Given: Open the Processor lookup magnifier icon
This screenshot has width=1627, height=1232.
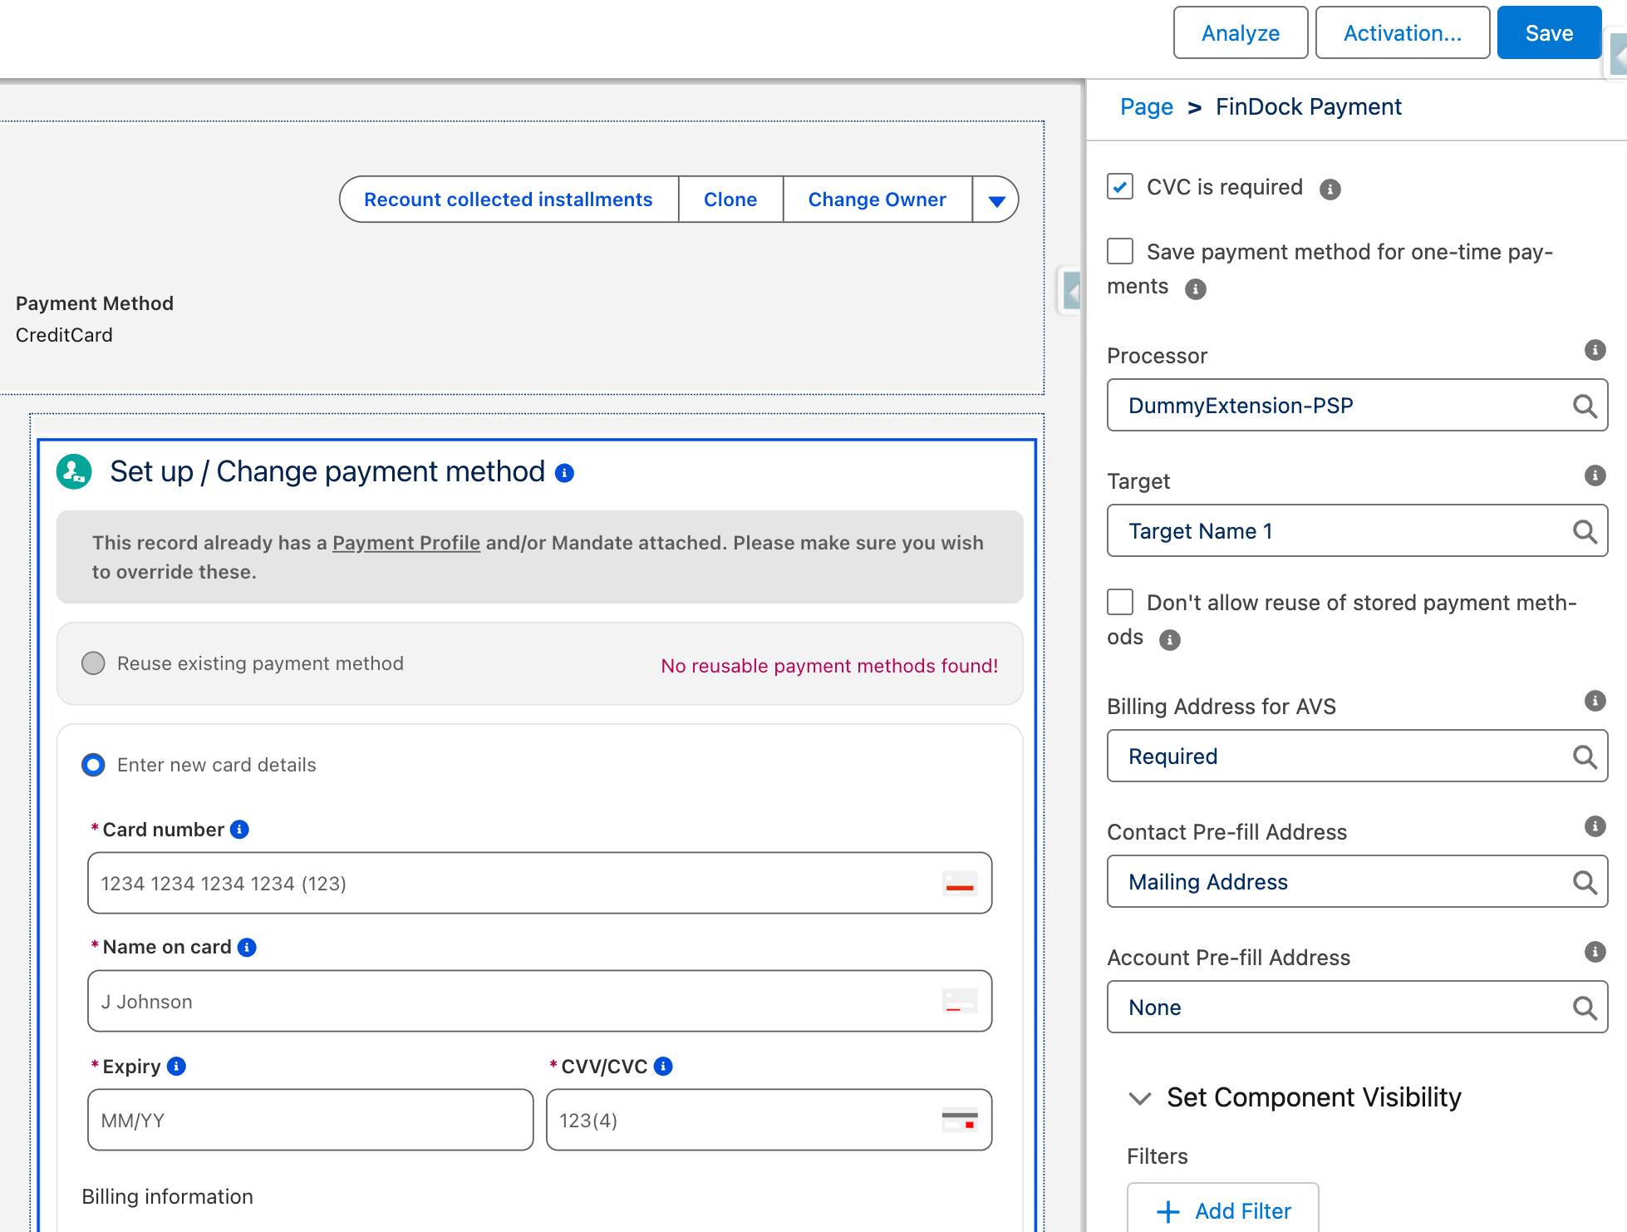Looking at the screenshot, I should tap(1584, 406).
